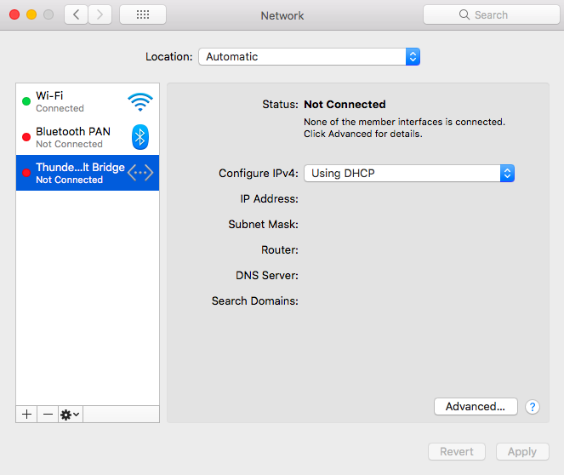Click the green Wi-Fi status dot

26,101
